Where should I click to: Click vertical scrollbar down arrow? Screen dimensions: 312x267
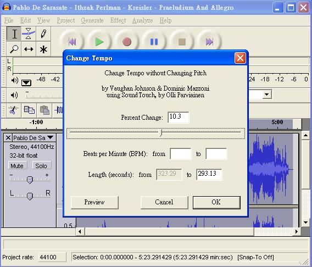(305, 222)
